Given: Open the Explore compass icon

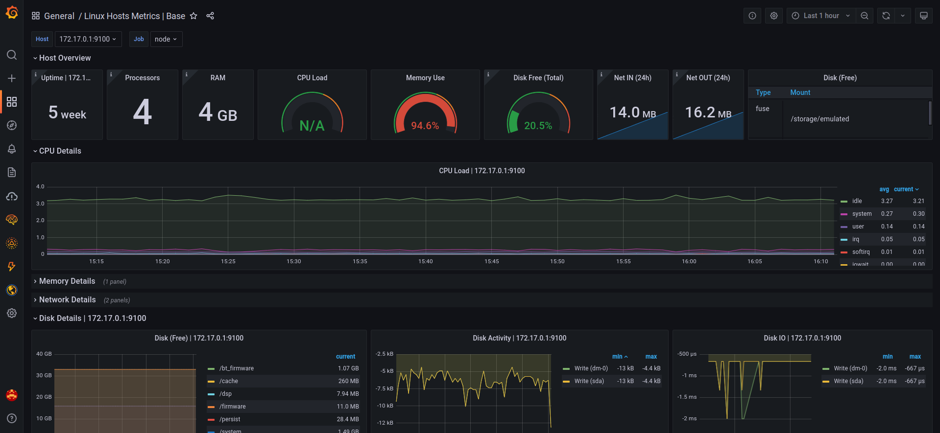Looking at the screenshot, I should click(12, 125).
